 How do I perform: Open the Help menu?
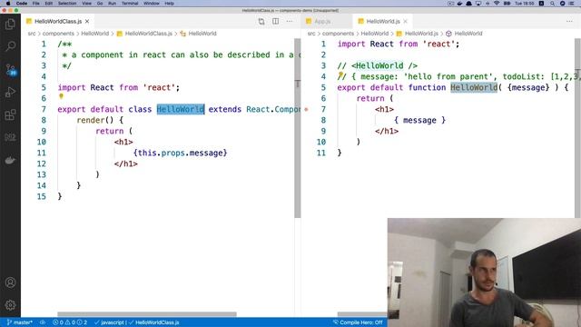(x=170, y=4)
